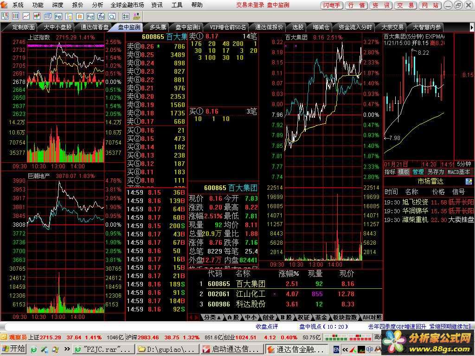This screenshot has height=356, width=475.
Task: Select the 创业 bottom tab
Action: click(x=269, y=317)
